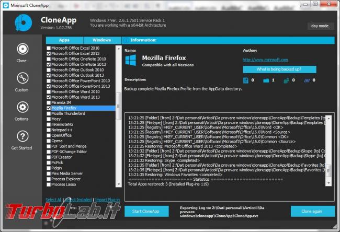Click the registry count icon
340x232 pixels.
(x=287, y=80)
